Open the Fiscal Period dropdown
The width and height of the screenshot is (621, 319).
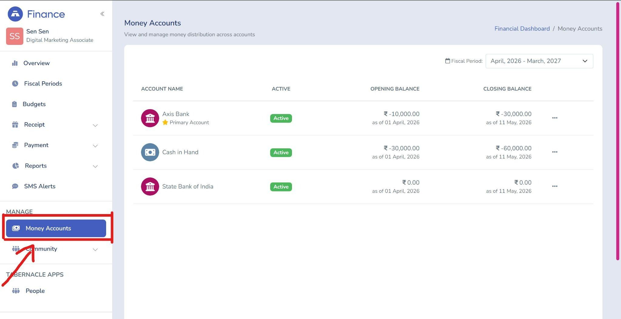coord(539,61)
